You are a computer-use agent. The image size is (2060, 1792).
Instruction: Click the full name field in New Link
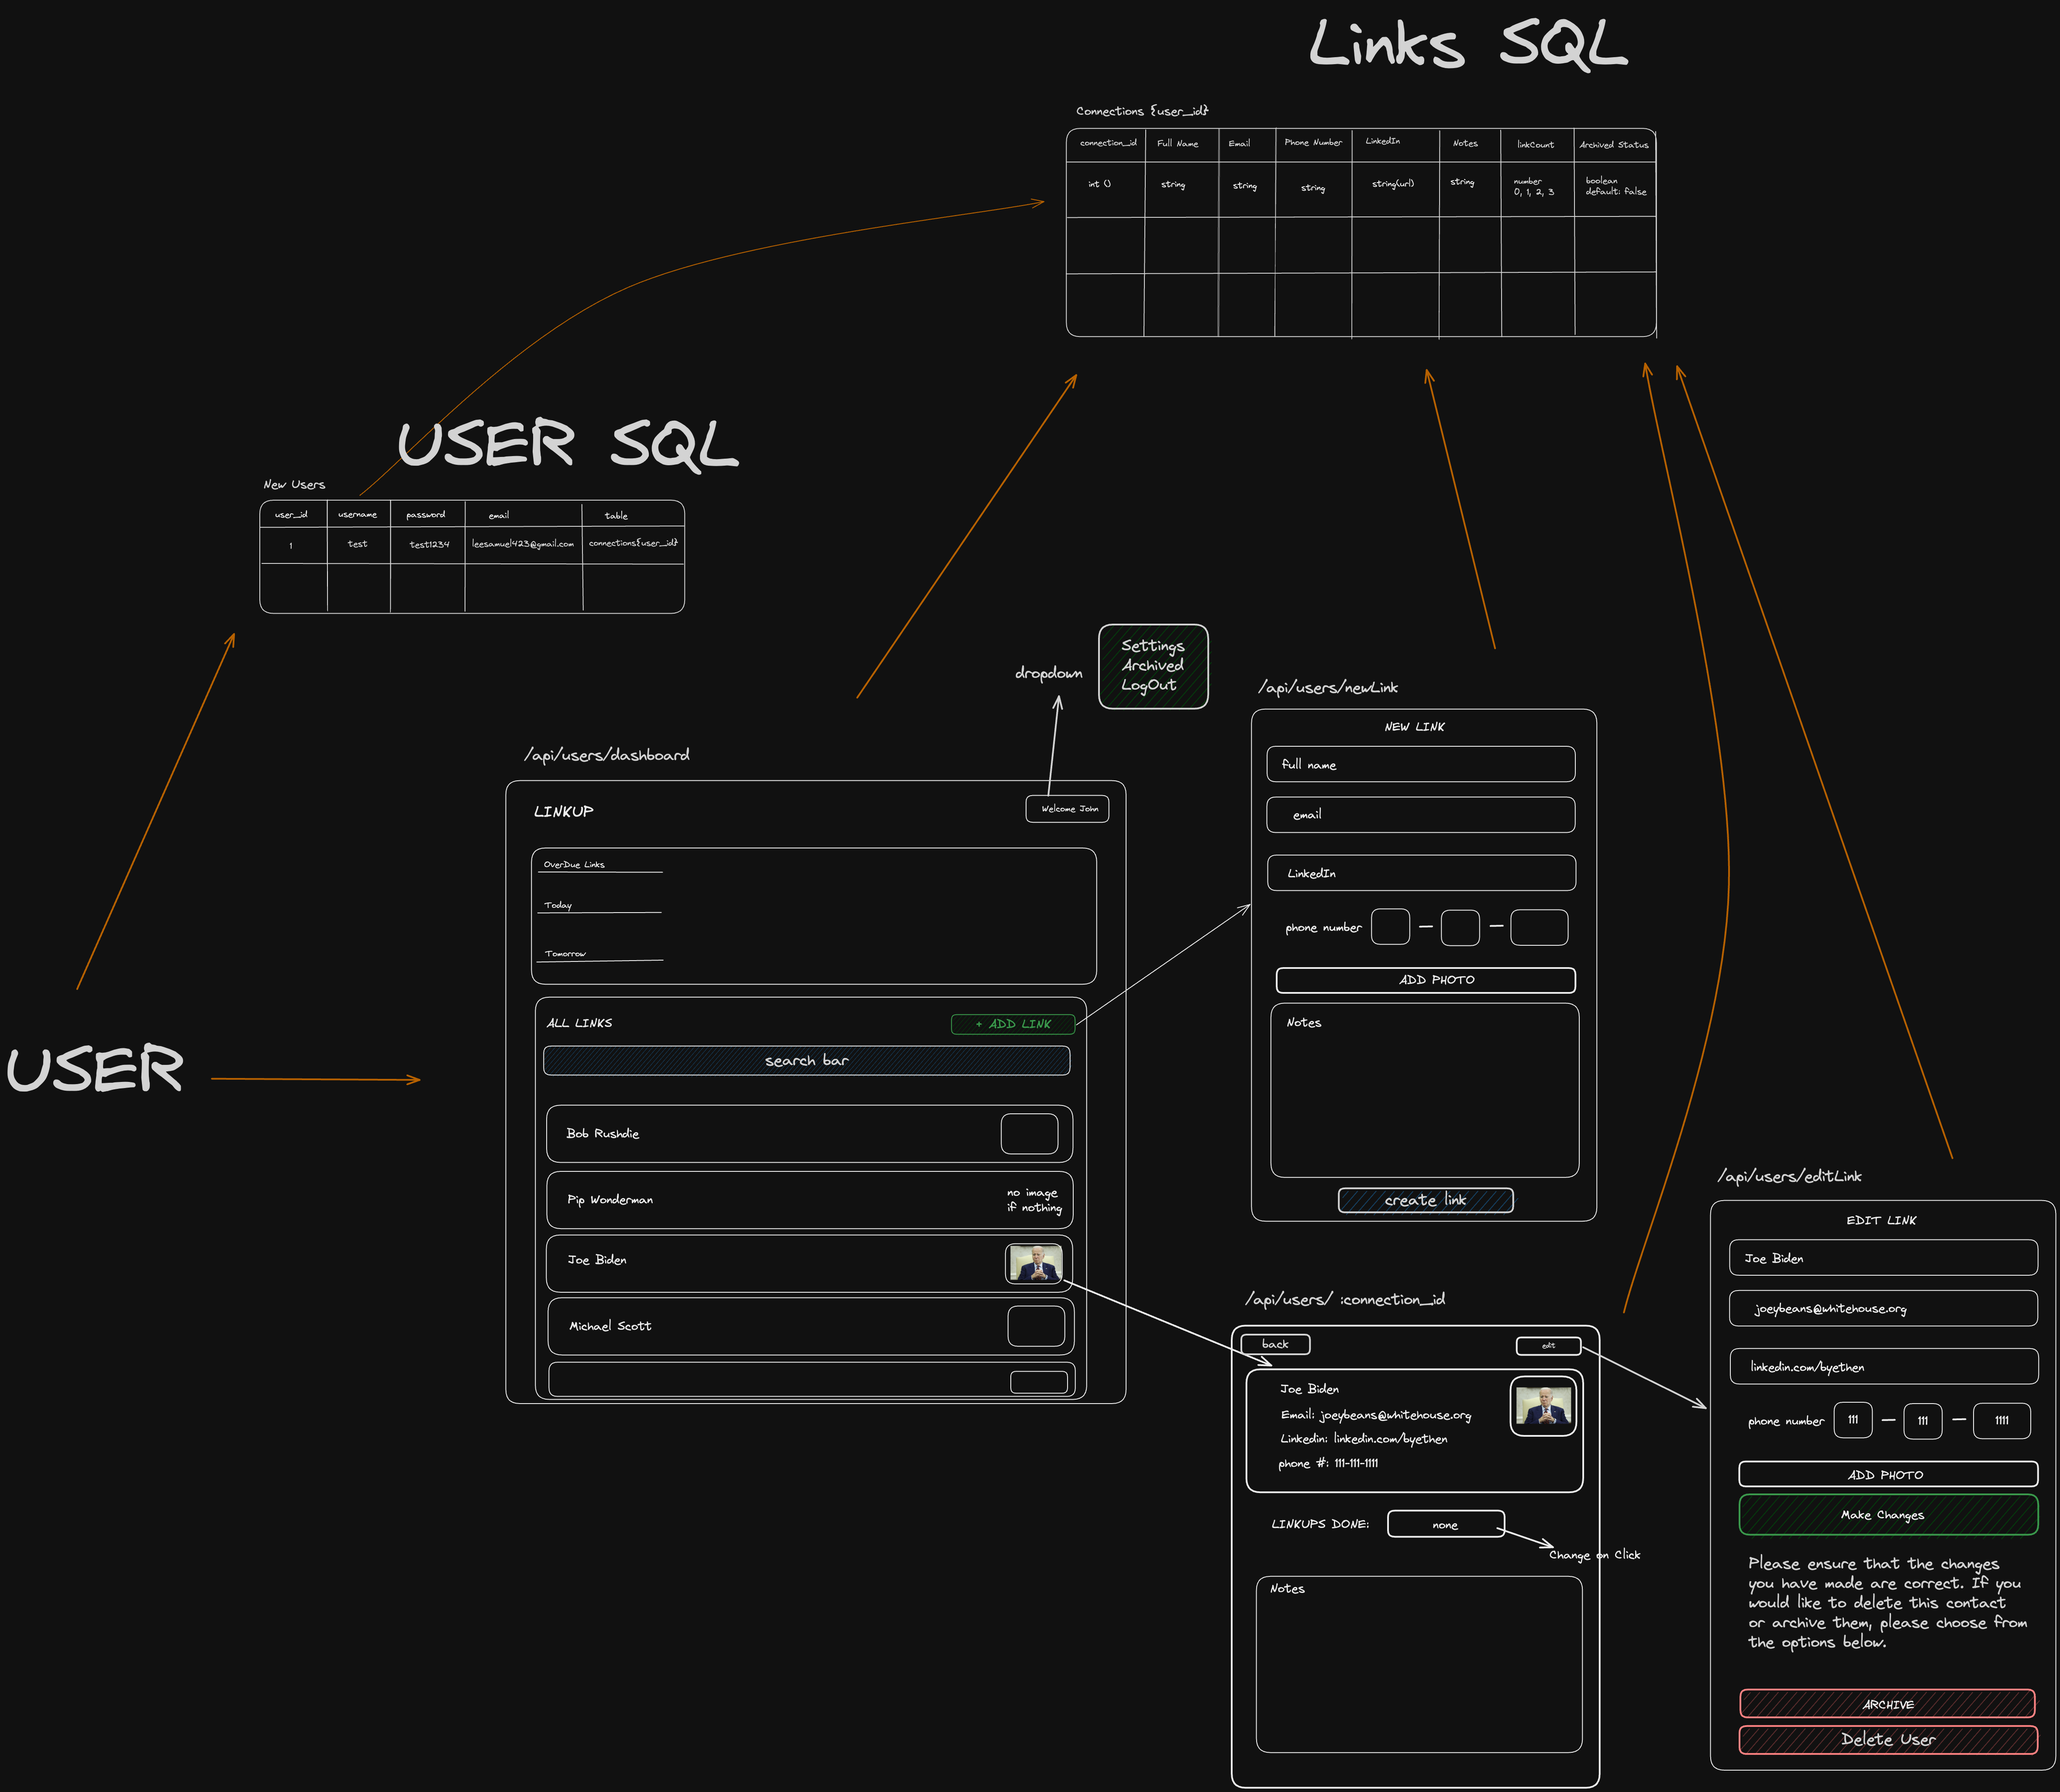[1420, 764]
